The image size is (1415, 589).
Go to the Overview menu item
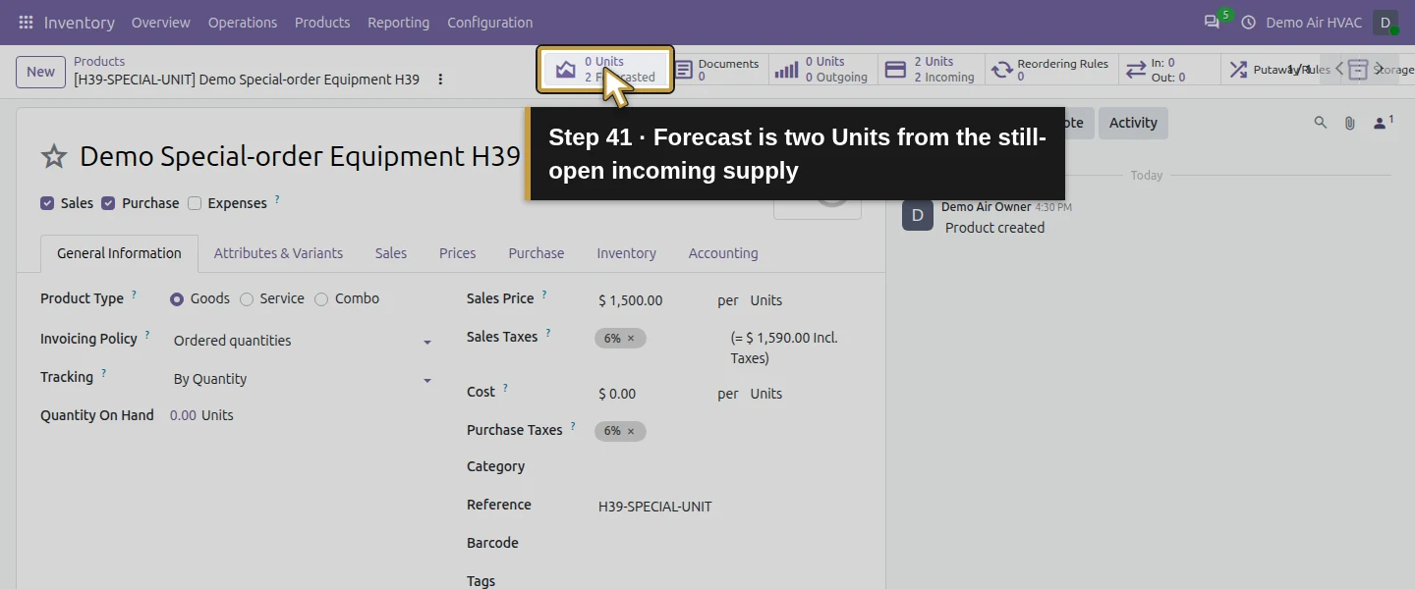[161, 22]
